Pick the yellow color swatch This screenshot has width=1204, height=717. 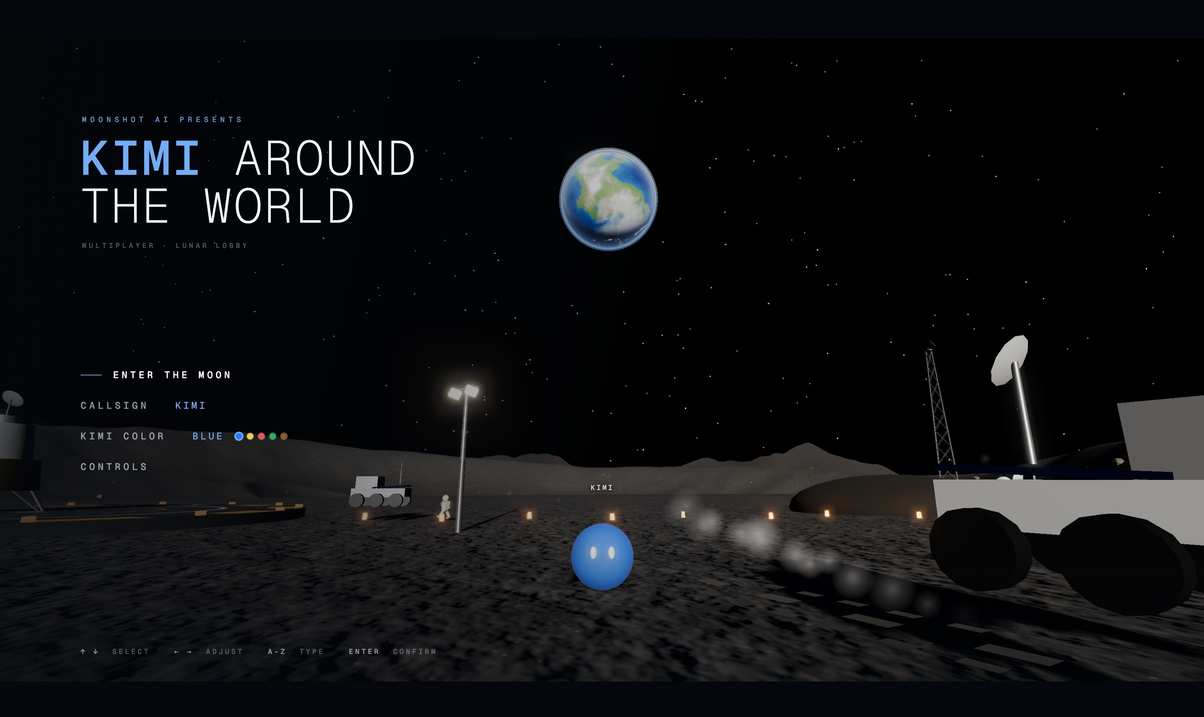point(250,436)
